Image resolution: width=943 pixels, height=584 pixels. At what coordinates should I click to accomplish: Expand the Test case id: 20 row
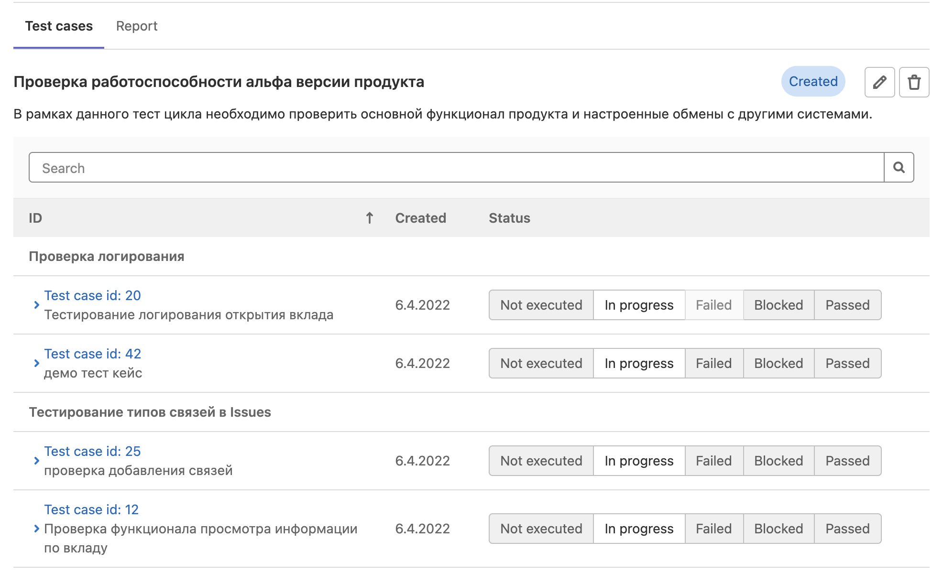point(36,305)
